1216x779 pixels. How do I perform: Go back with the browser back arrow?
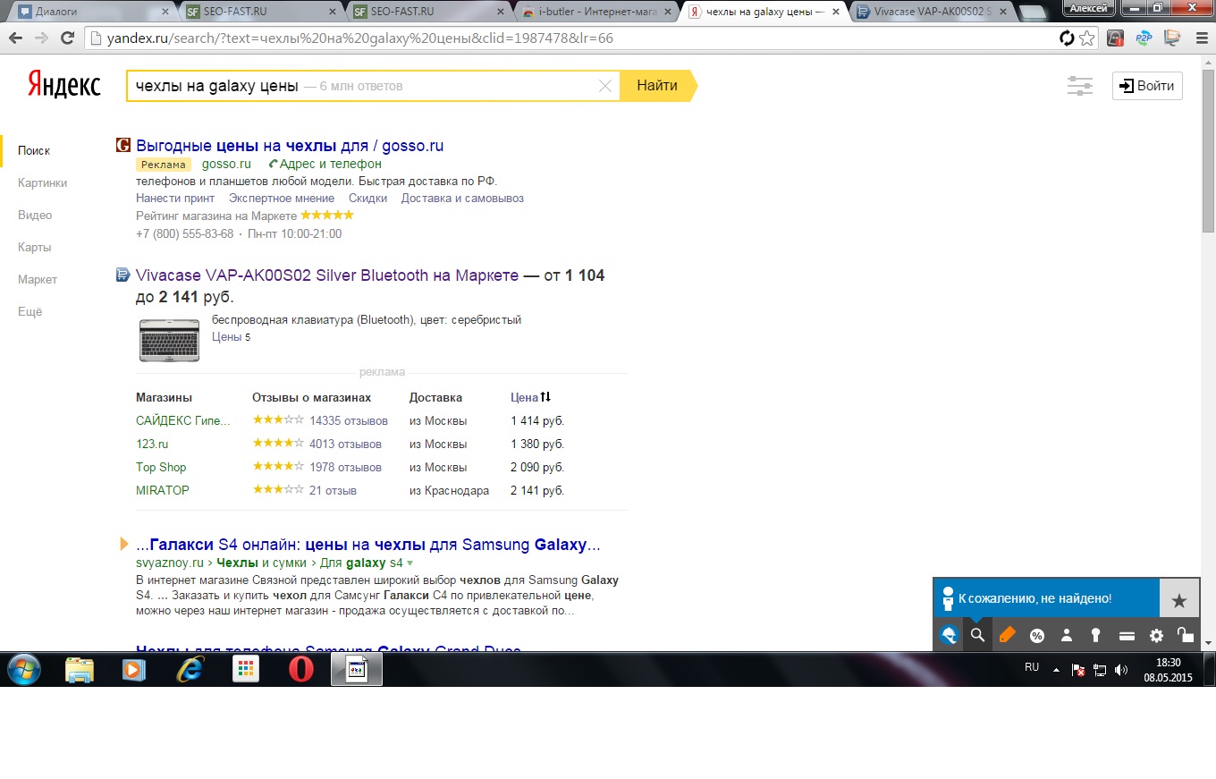point(15,38)
